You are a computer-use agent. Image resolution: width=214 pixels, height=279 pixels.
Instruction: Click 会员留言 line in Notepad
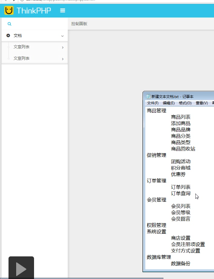pos(181,219)
